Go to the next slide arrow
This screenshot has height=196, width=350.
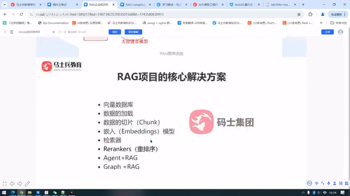[20, 184]
